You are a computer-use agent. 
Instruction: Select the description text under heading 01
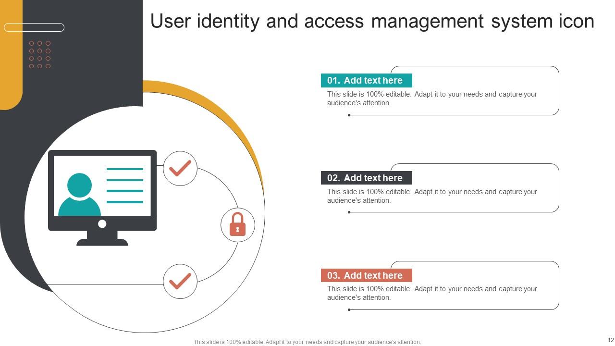[x=431, y=98]
